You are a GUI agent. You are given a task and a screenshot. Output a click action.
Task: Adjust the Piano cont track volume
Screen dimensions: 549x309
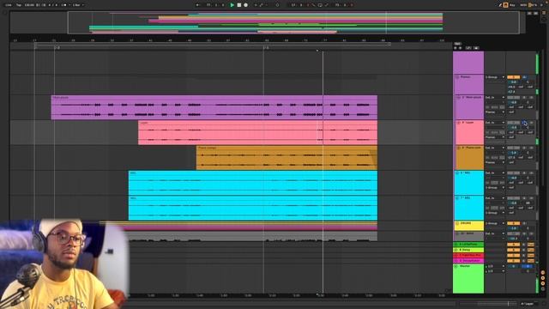[513, 153]
